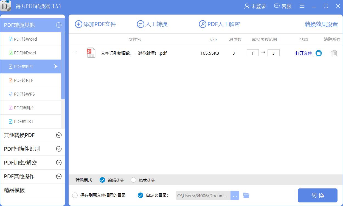Expand the PDF加密/解密 section
The height and width of the screenshot is (206, 343).
pos(59,163)
